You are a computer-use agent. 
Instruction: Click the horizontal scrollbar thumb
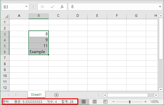[127, 95]
